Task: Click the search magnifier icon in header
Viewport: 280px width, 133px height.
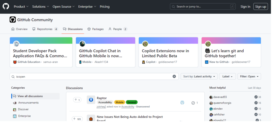Action: tap(173, 7)
